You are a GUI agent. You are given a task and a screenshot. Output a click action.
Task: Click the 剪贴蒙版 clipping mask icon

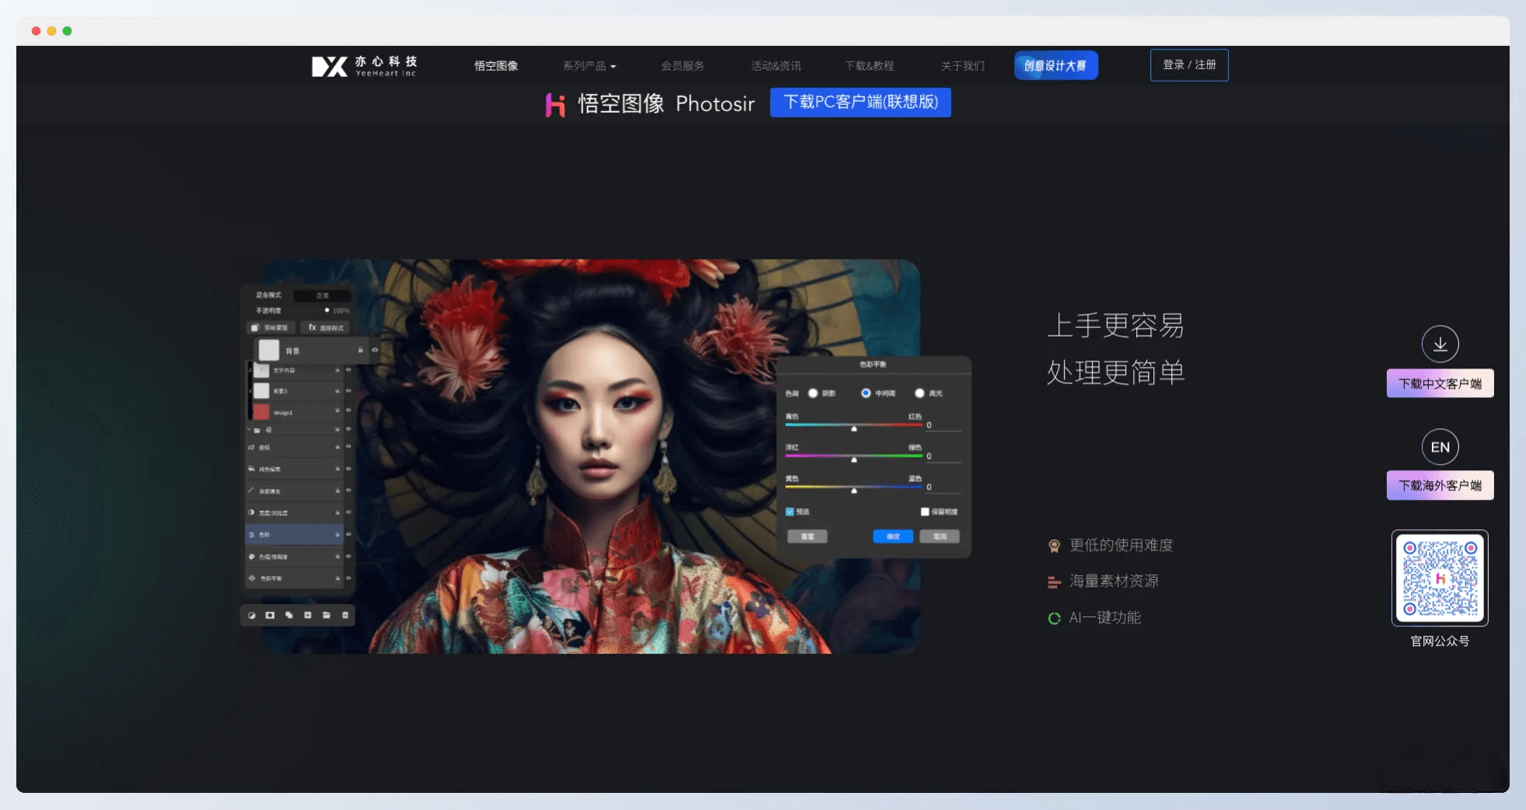pos(270,327)
